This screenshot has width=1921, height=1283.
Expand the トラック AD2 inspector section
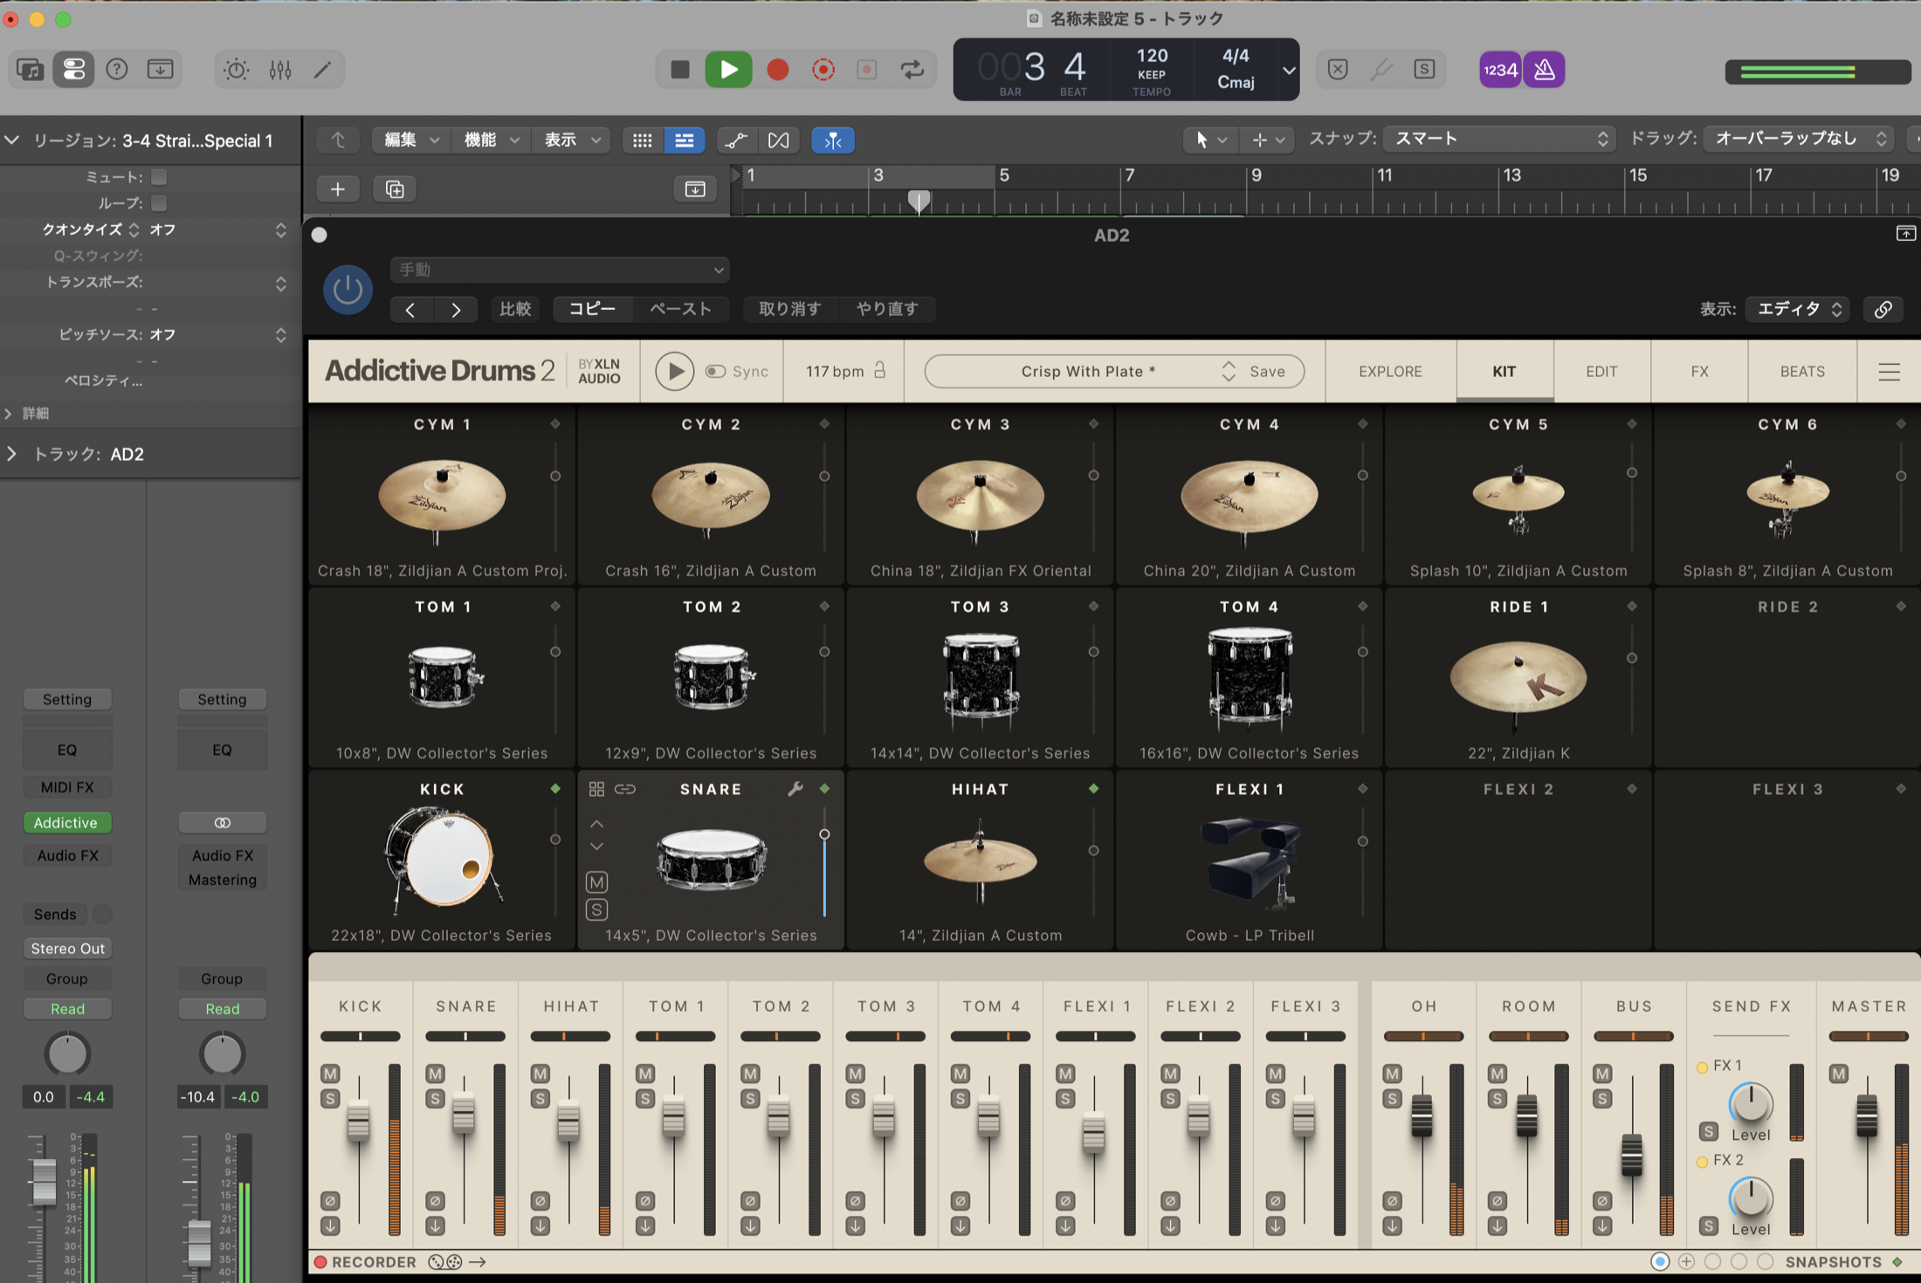(x=11, y=454)
